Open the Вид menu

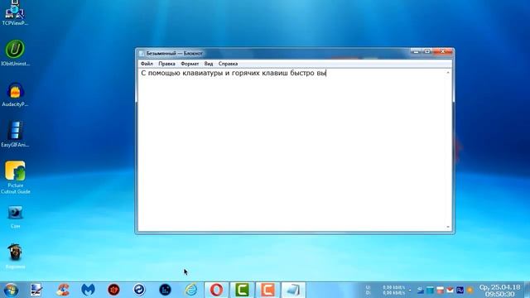pyautogui.click(x=209, y=64)
